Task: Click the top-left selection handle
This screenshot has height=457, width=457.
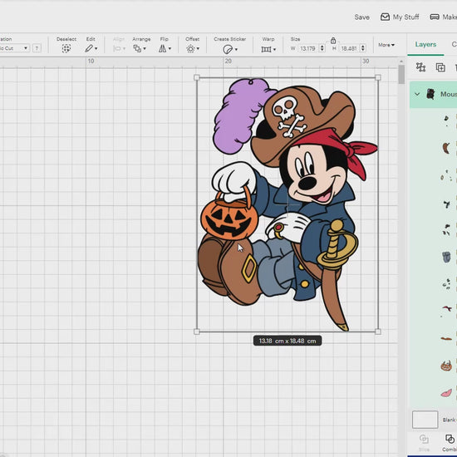Action: pos(197,77)
